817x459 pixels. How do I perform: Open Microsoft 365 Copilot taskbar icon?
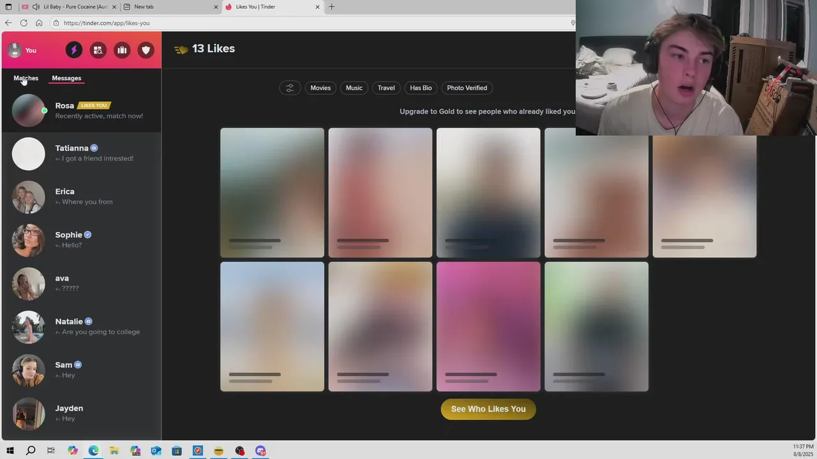click(135, 451)
